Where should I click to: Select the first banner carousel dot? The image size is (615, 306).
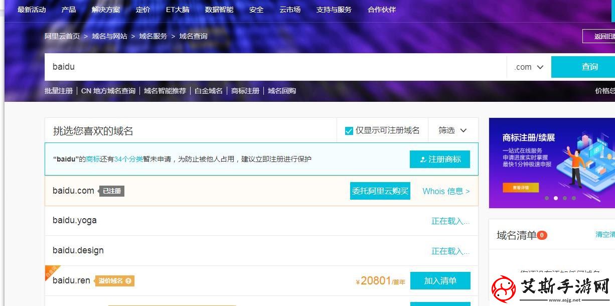pyautogui.click(x=547, y=198)
